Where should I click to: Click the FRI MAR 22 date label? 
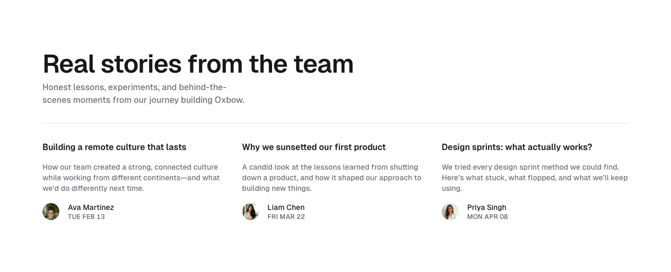coord(286,217)
